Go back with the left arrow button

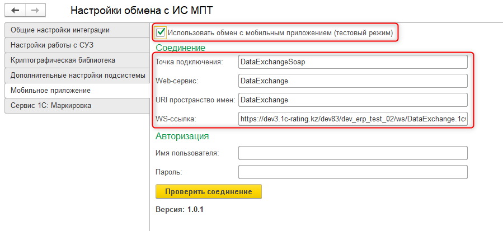[x=15, y=10]
